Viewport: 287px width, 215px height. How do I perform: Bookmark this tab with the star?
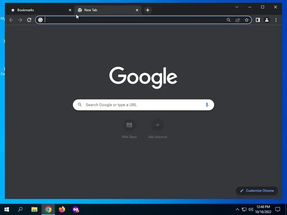click(x=247, y=20)
